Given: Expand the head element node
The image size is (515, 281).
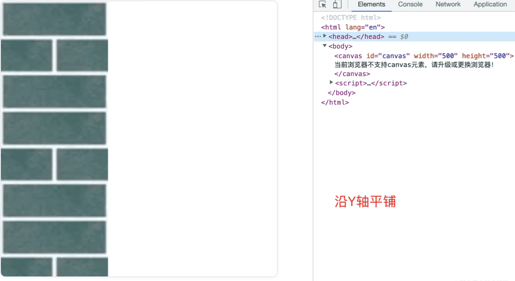Looking at the screenshot, I should coord(325,36).
